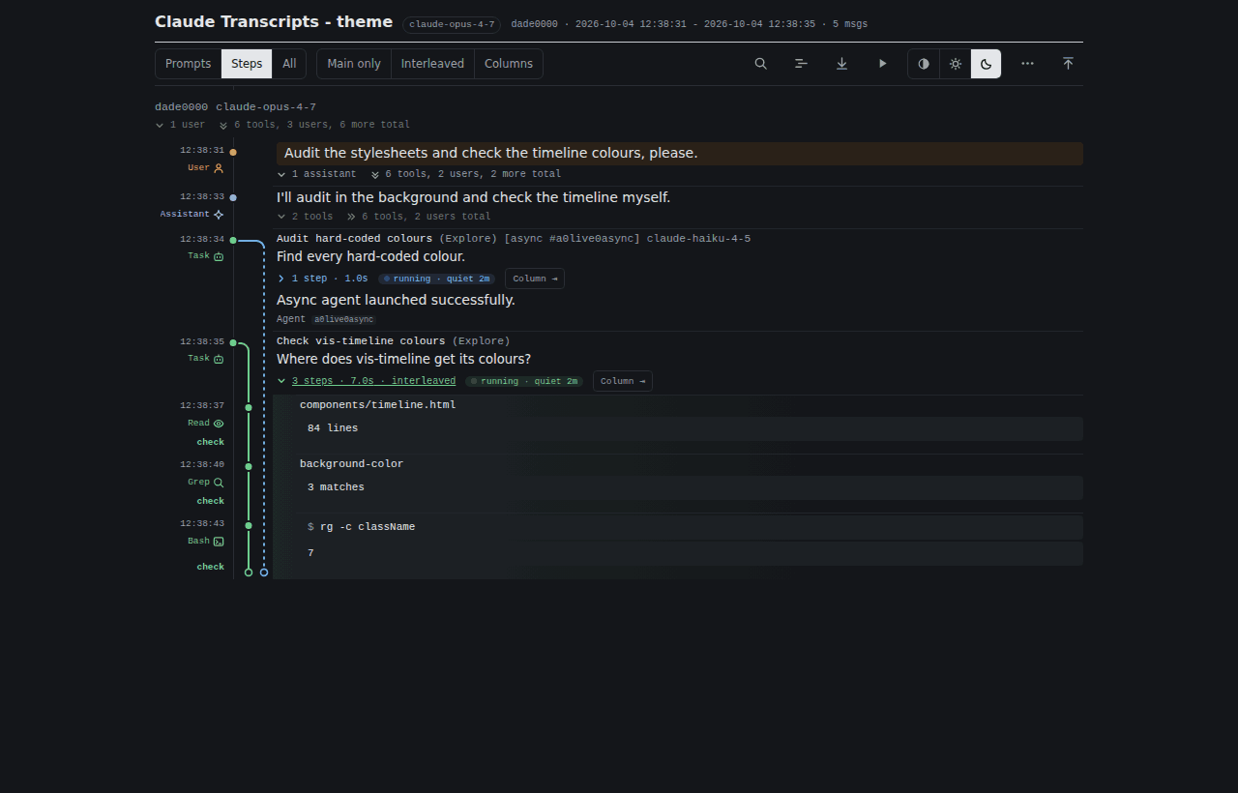Click the Assistant sparkle icon
The width and height of the screenshot is (1238, 793).
219,214
